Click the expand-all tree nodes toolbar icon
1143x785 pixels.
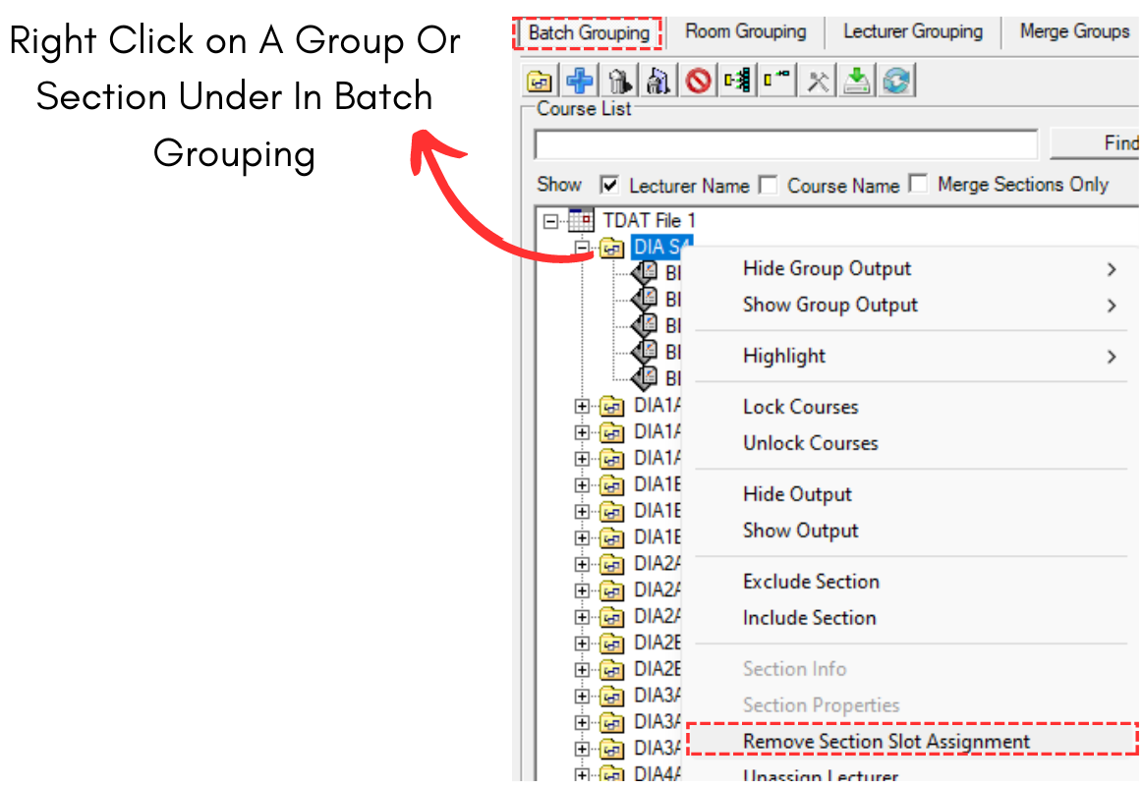[x=738, y=81]
